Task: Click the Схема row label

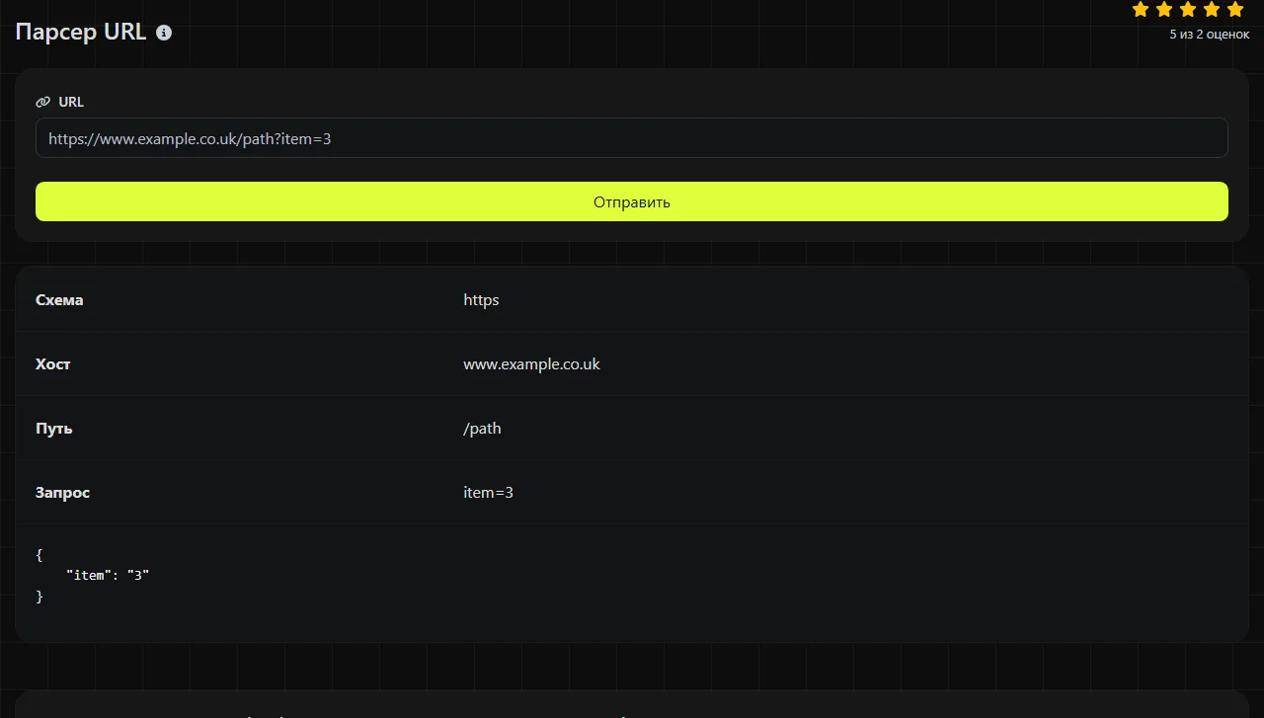Action: coord(59,300)
